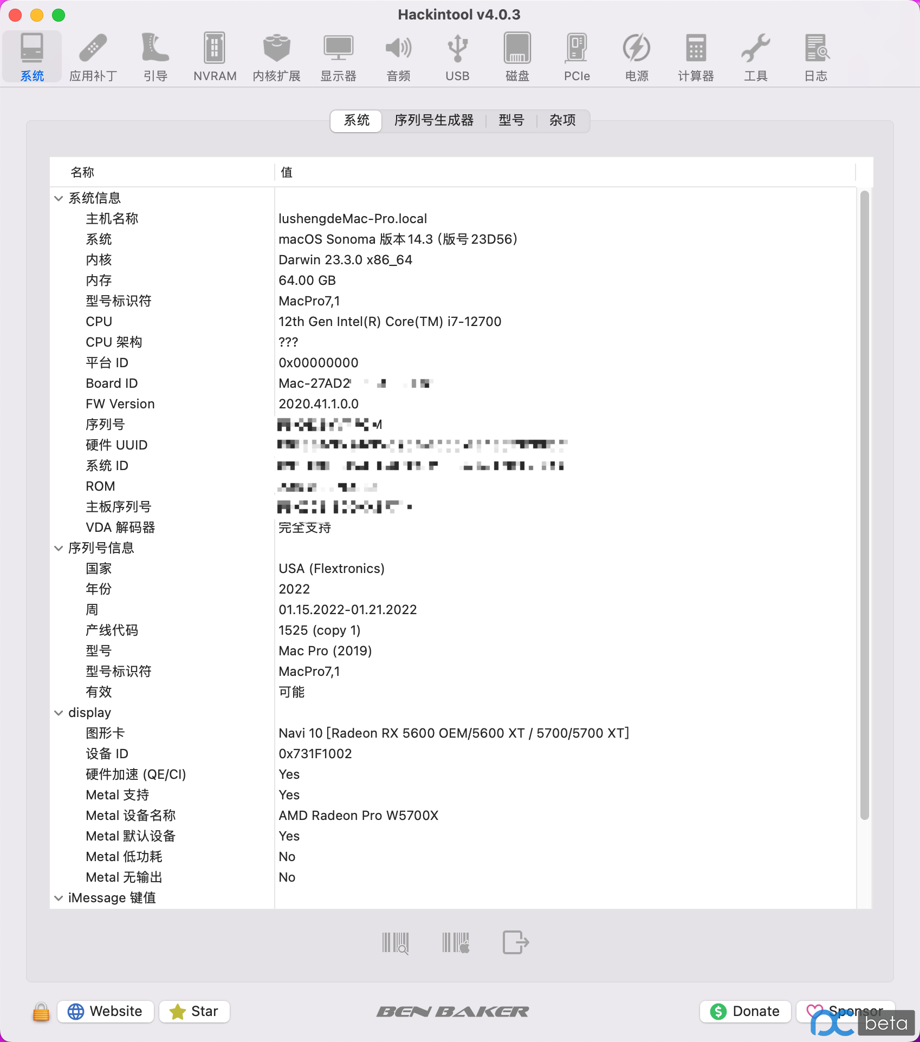Open the 计算器 calculator section
Viewport: 920px width, 1042px height.
click(x=696, y=57)
